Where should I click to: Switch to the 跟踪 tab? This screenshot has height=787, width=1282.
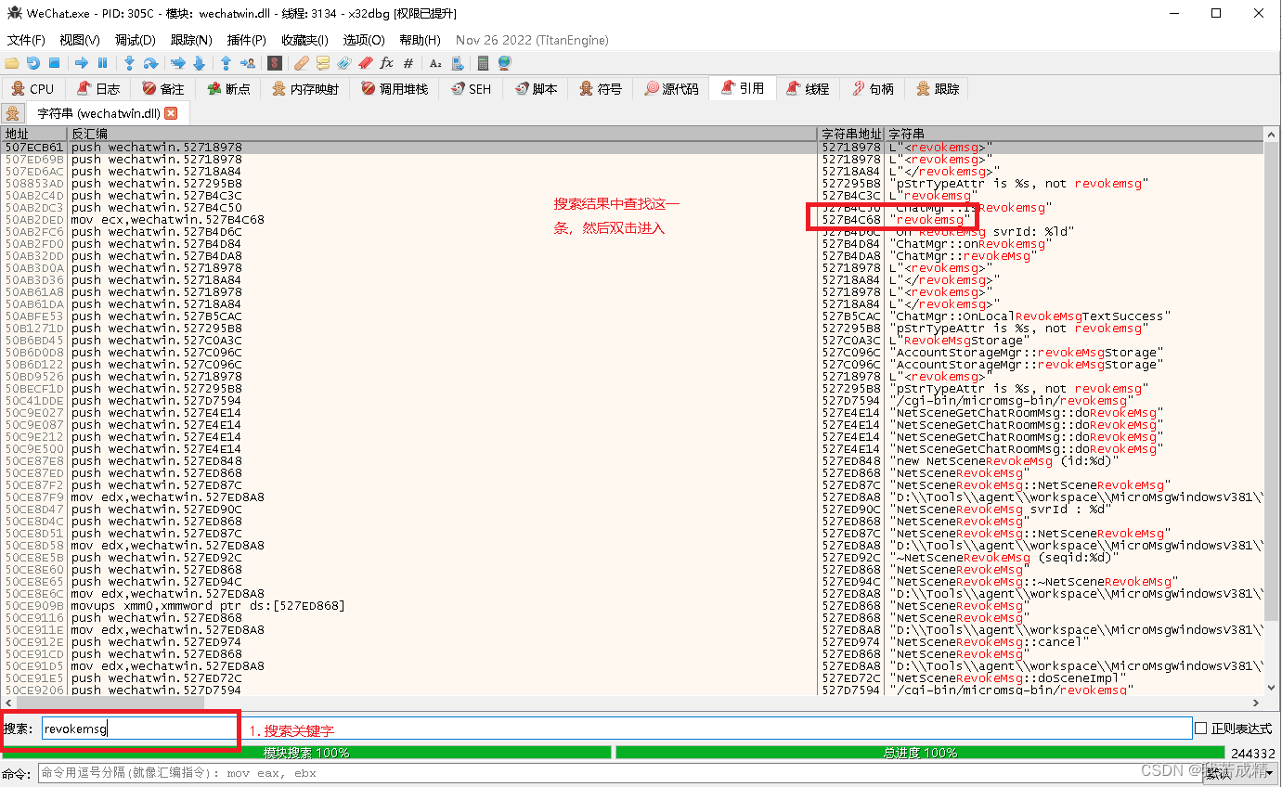[938, 89]
